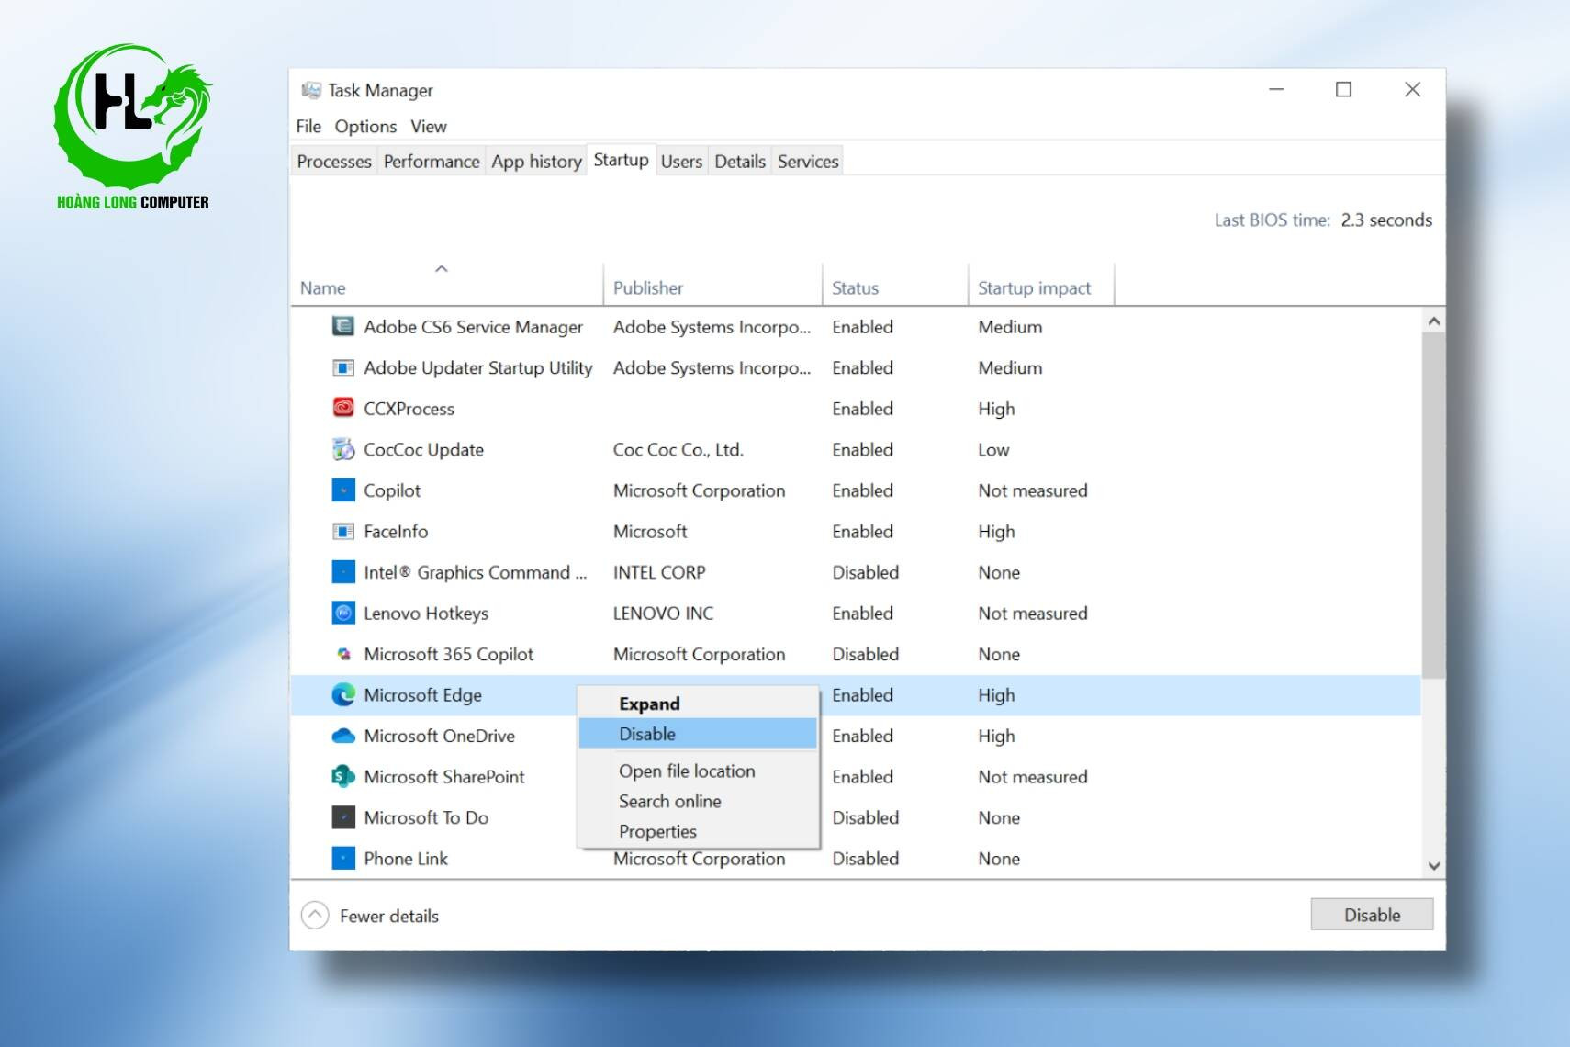Switch to the Details tab
1570x1047 pixels.
pos(740,162)
